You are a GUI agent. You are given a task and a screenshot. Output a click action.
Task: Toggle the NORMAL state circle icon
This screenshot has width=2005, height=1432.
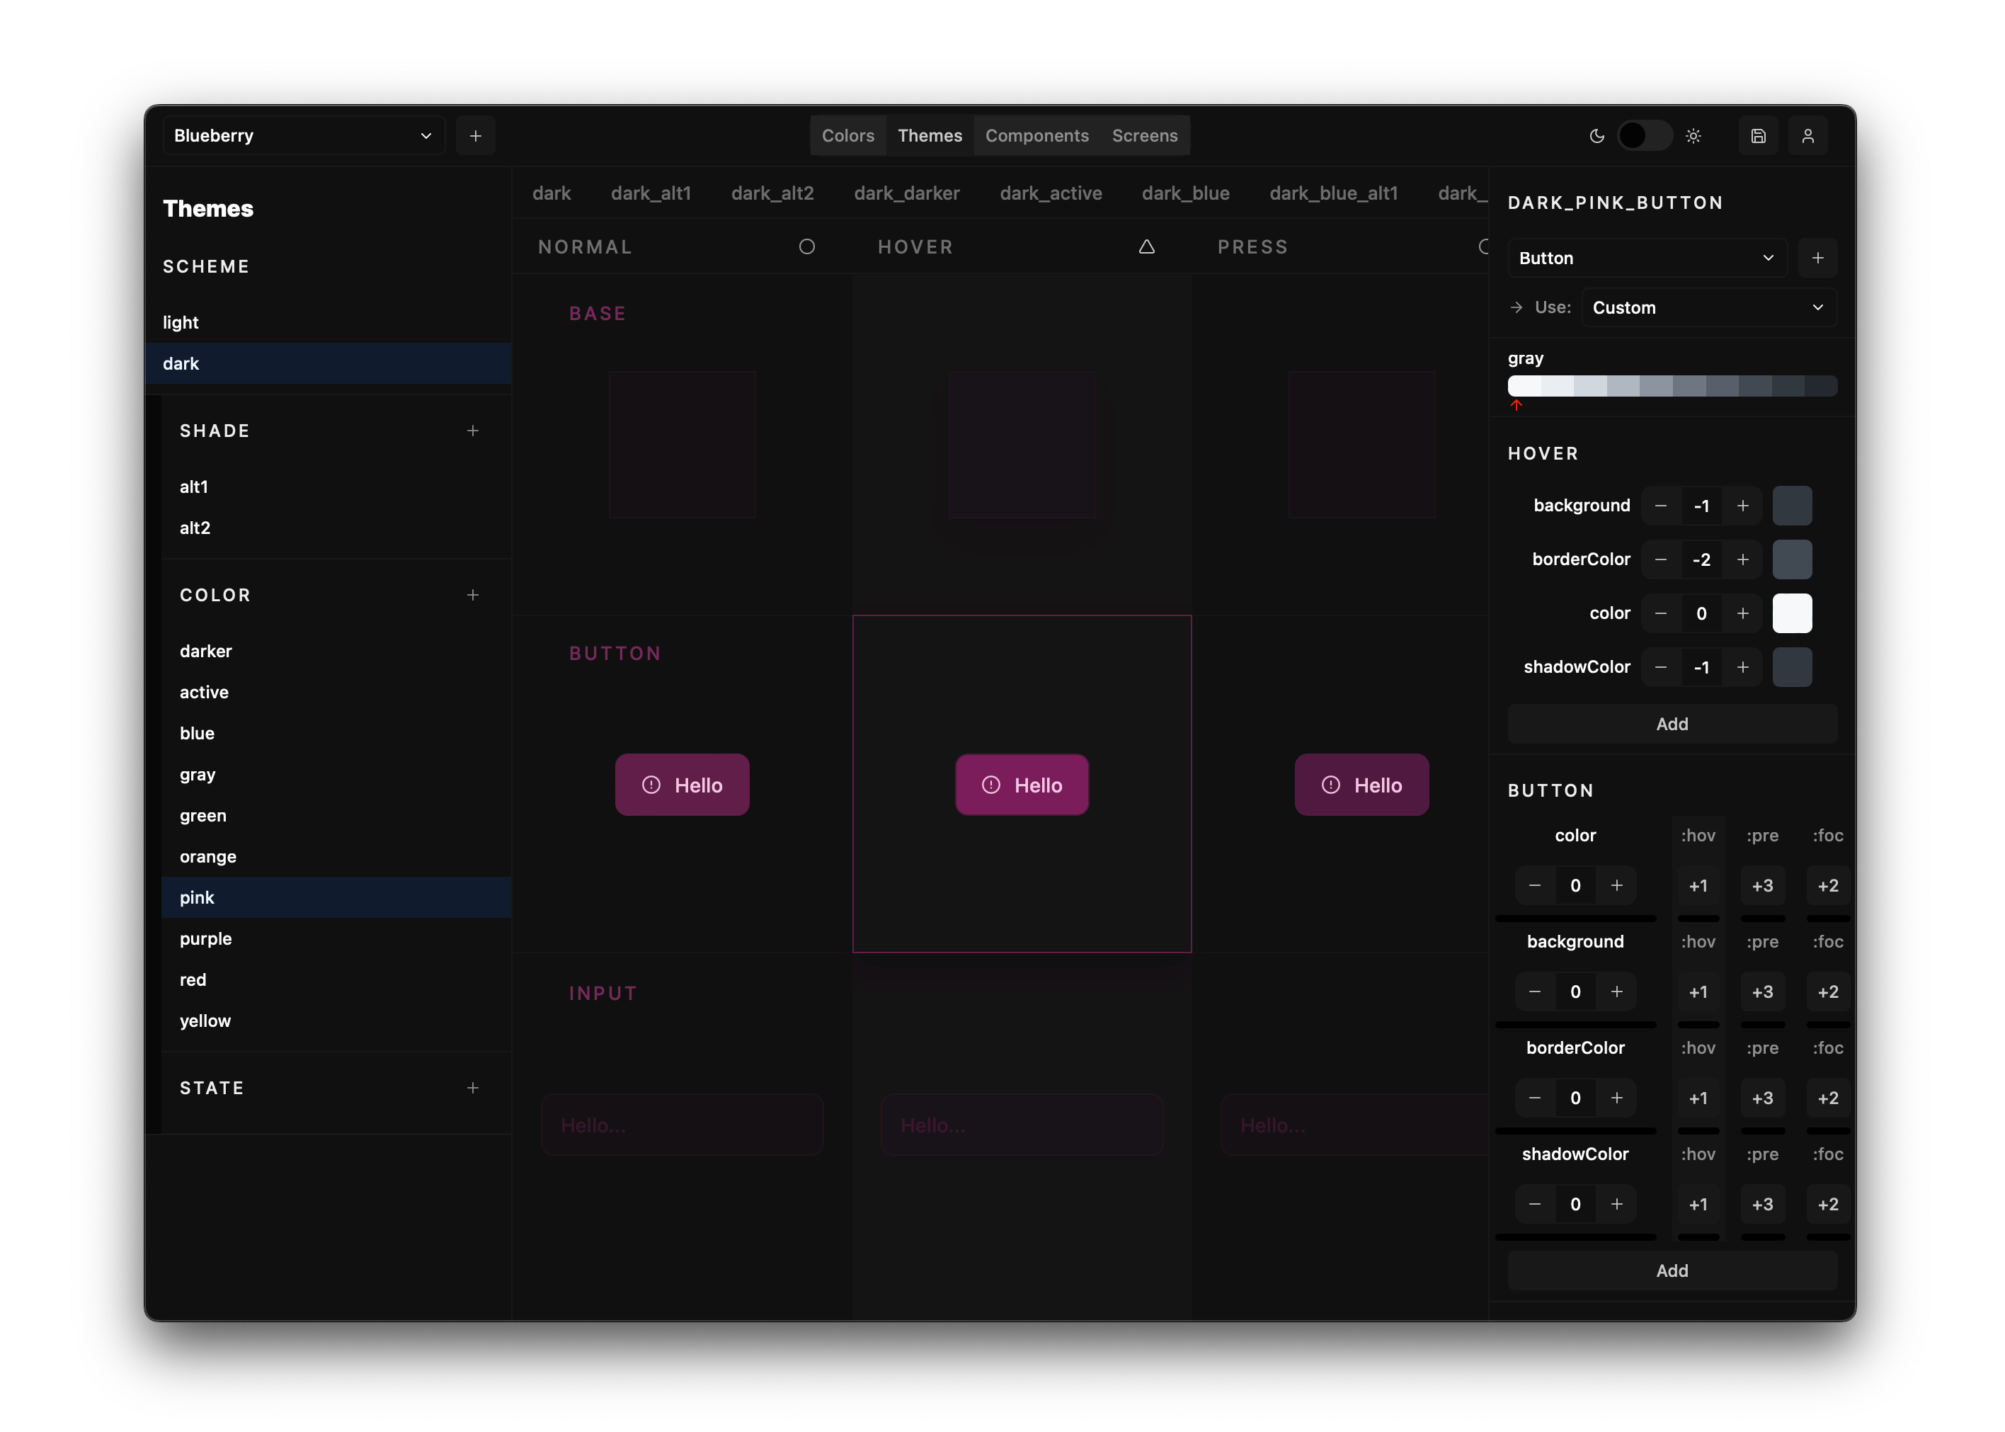pyautogui.click(x=806, y=247)
